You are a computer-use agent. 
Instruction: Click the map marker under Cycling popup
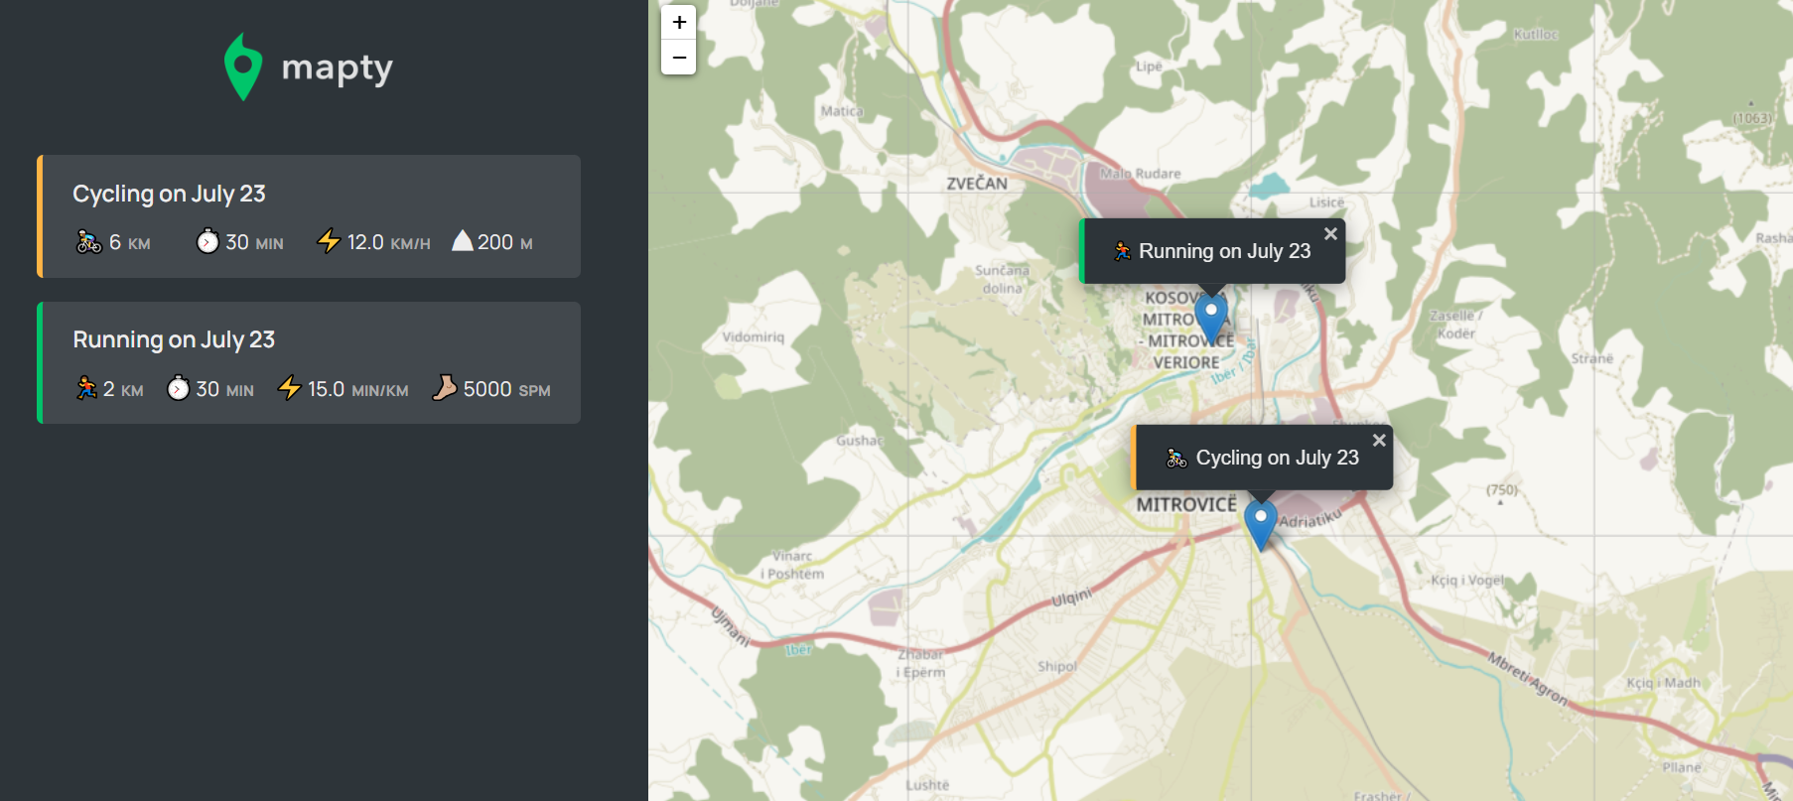click(x=1261, y=524)
